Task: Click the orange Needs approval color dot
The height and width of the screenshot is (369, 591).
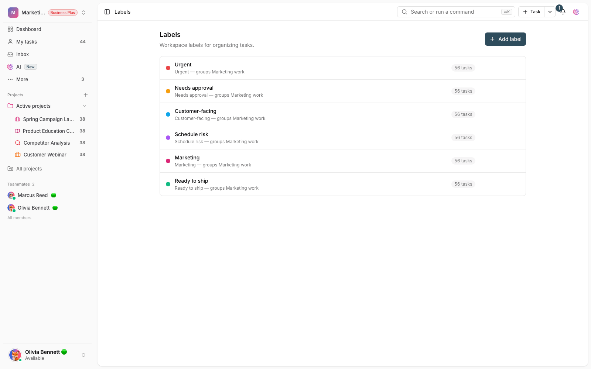Action: (168, 91)
